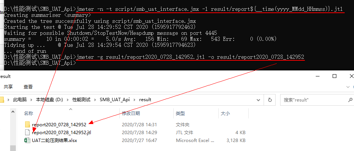354x151 pixels.
Task: Open the report2020_0728_142952 folder icon
Action: (27, 124)
